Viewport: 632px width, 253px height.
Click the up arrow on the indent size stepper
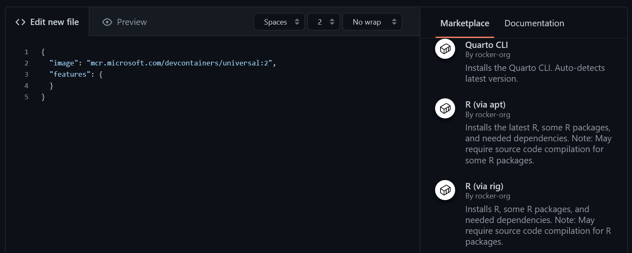332,19
